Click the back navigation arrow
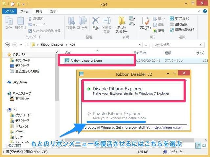210x157 pixels. [x=7, y=44]
